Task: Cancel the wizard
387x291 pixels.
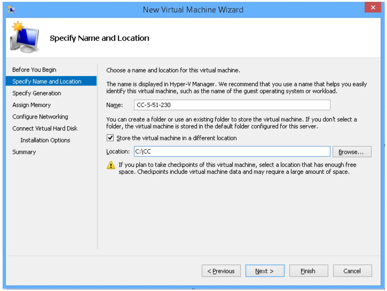Action: (352, 271)
